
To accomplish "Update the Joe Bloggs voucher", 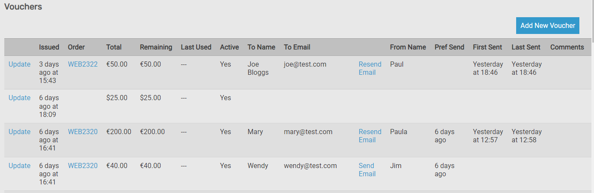I will tap(19, 64).
